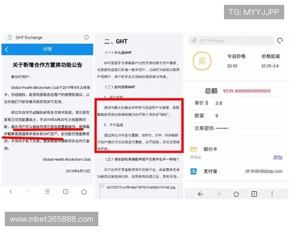Image resolution: width=289 pixels, height=231 pixels.
Task: Go back in the left browser bottom bar
Action: tap(11, 192)
